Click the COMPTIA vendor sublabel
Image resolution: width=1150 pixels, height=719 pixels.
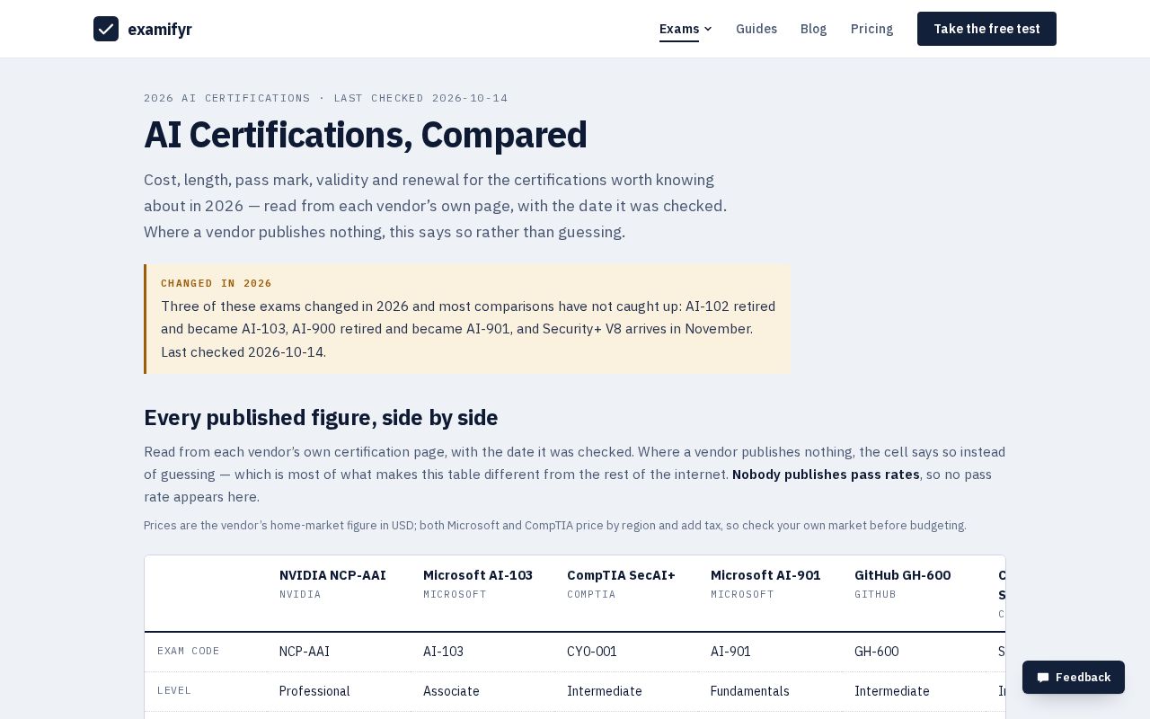tap(591, 594)
